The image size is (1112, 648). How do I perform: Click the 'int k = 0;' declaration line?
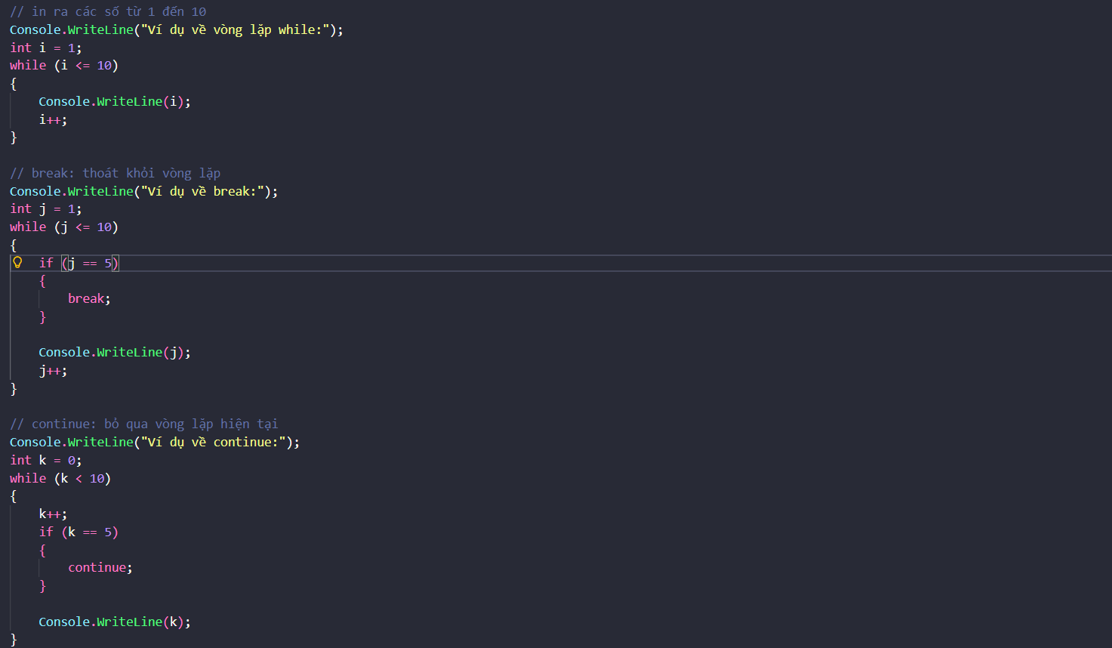(x=45, y=461)
